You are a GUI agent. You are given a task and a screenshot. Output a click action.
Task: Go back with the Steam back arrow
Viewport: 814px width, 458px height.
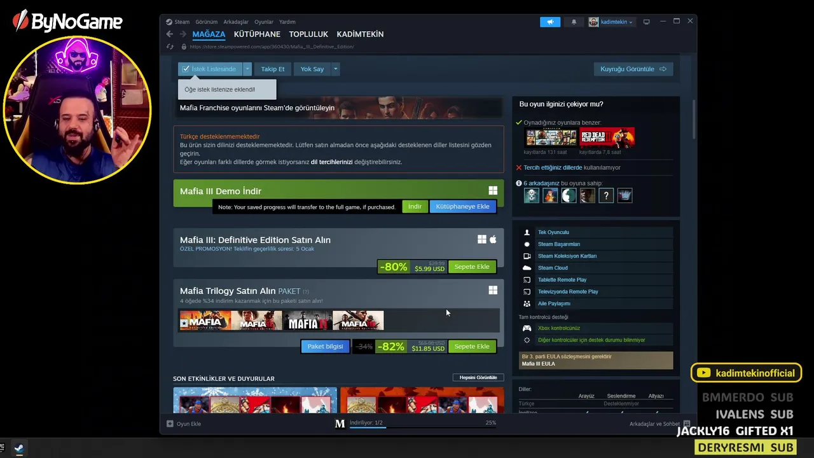point(169,34)
